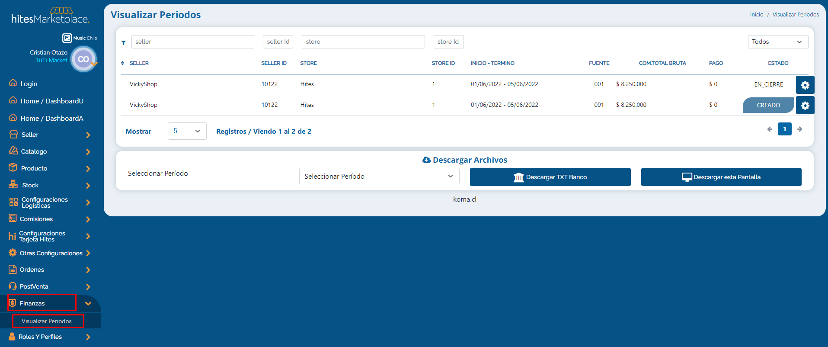Screen dimensions: 828x347
Task: Click the store filter input field
Action: [x=363, y=42]
